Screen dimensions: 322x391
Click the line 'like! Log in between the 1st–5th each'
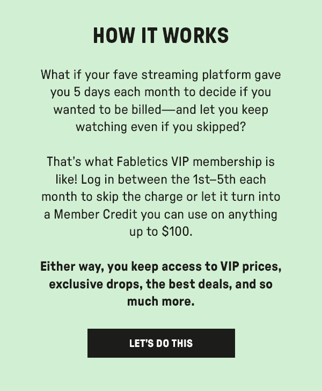(161, 179)
